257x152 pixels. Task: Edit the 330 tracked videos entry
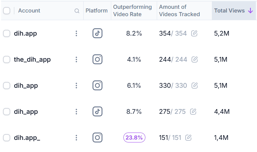pyautogui.click(x=195, y=86)
